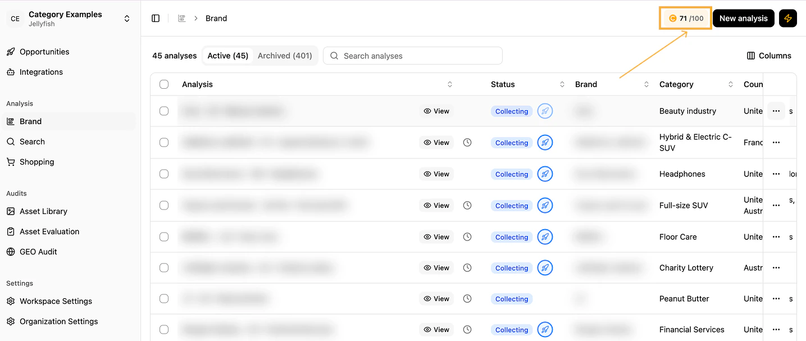This screenshot has width=806, height=341.
Task: Click the rocket icon in Charity Lottery row
Action: click(x=545, y=268)
